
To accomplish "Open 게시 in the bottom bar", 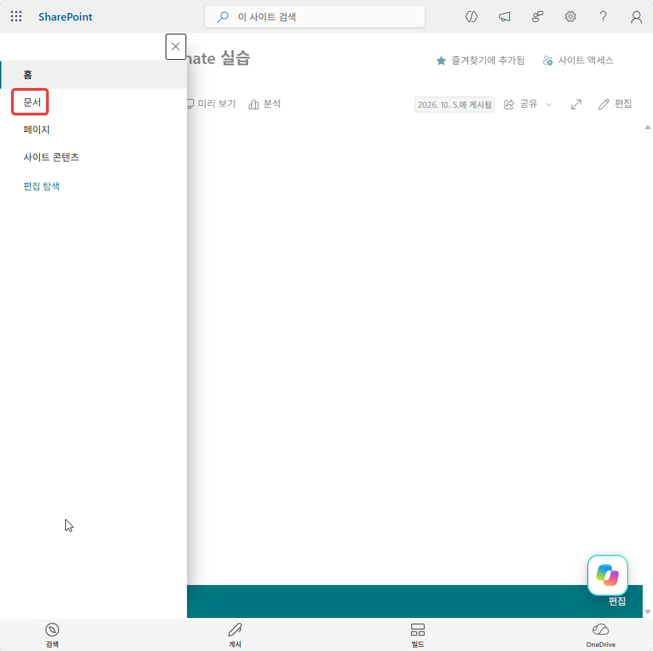I will point(235,635).
